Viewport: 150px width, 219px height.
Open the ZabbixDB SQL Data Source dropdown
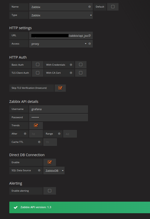pyautogui.click(x=54, y=170)
